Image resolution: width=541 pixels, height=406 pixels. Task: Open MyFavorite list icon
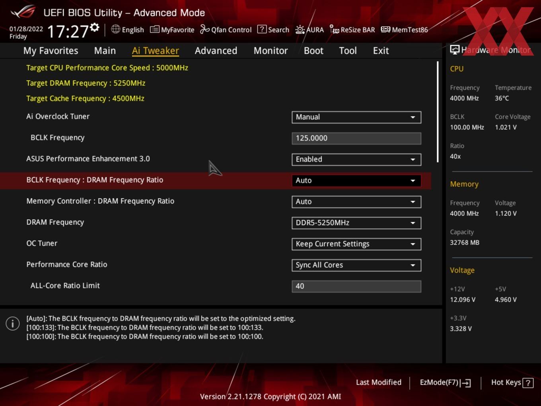coord(155,29)
